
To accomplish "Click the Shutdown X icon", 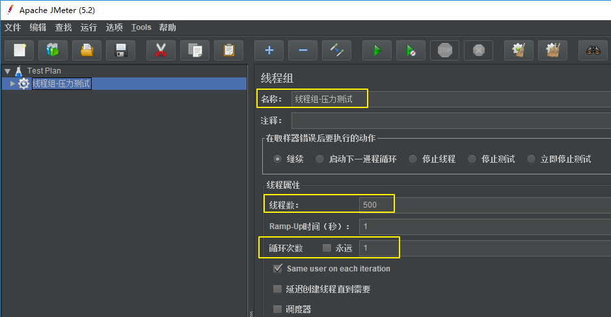I will pyautogui.click(x=478, y=50).
